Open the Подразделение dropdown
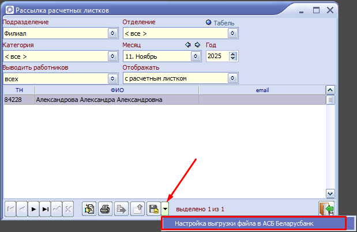 point(112,33)
